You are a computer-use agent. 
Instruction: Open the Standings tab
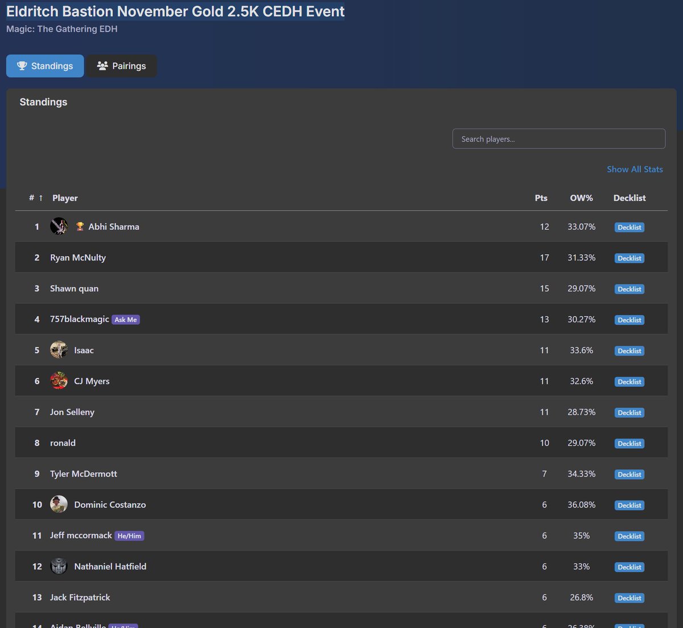(45, 66)
